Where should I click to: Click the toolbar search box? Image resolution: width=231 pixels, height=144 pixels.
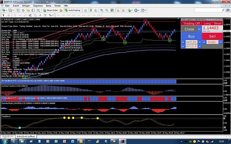tap(209, 10)
